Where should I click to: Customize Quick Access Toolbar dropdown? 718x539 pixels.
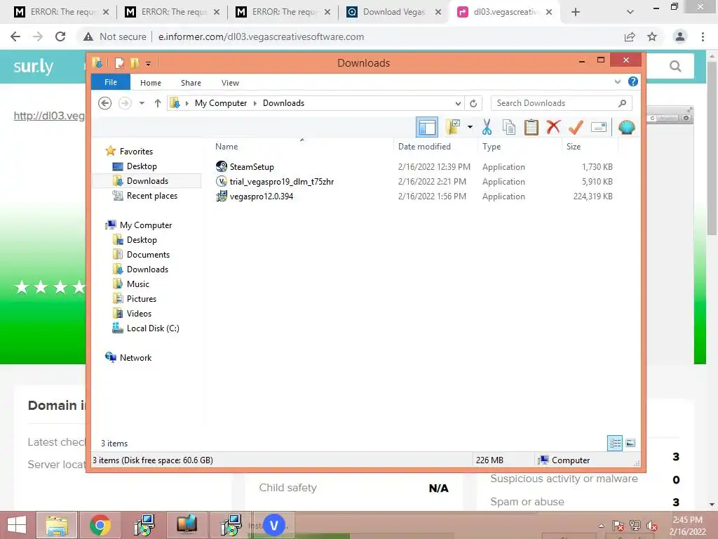click(149, 64)
